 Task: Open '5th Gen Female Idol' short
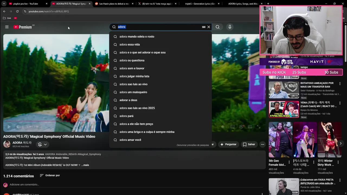pos(280,139)
